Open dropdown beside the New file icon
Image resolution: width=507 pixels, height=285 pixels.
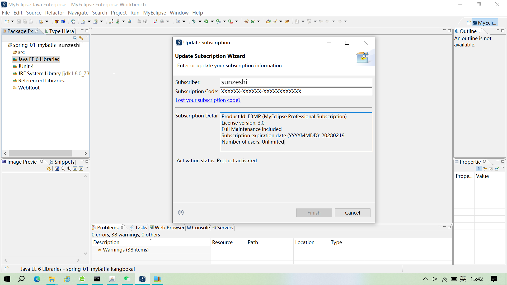click(x=12, y=21)
